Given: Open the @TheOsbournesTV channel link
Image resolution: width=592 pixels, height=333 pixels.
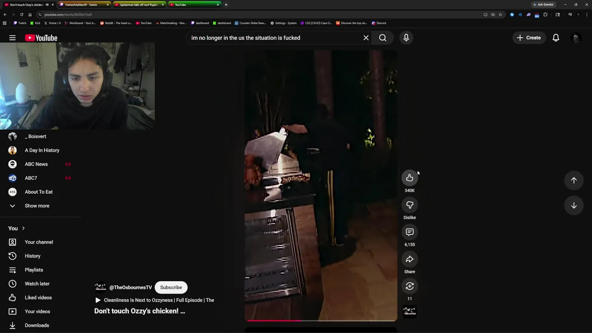Looking at the screenshot, I should [130, 287].
